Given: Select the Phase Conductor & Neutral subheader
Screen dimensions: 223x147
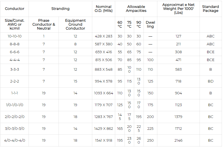Looking at the screenshot, I should pos(44,24).
